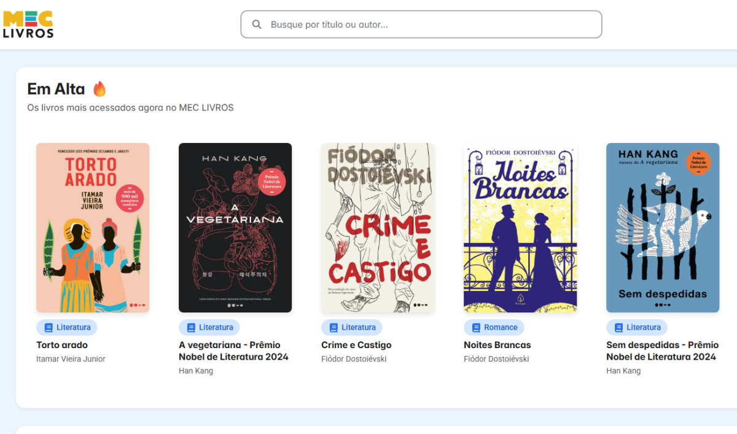Click the Literatura tag under Torto arado

click(x=67, y=327)
